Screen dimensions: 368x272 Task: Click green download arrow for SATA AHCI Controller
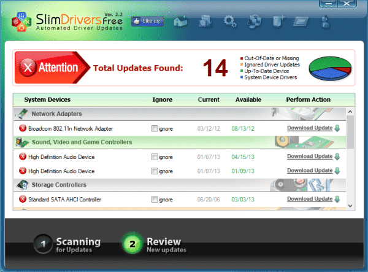pyautogui.click(x=337, y=199)
